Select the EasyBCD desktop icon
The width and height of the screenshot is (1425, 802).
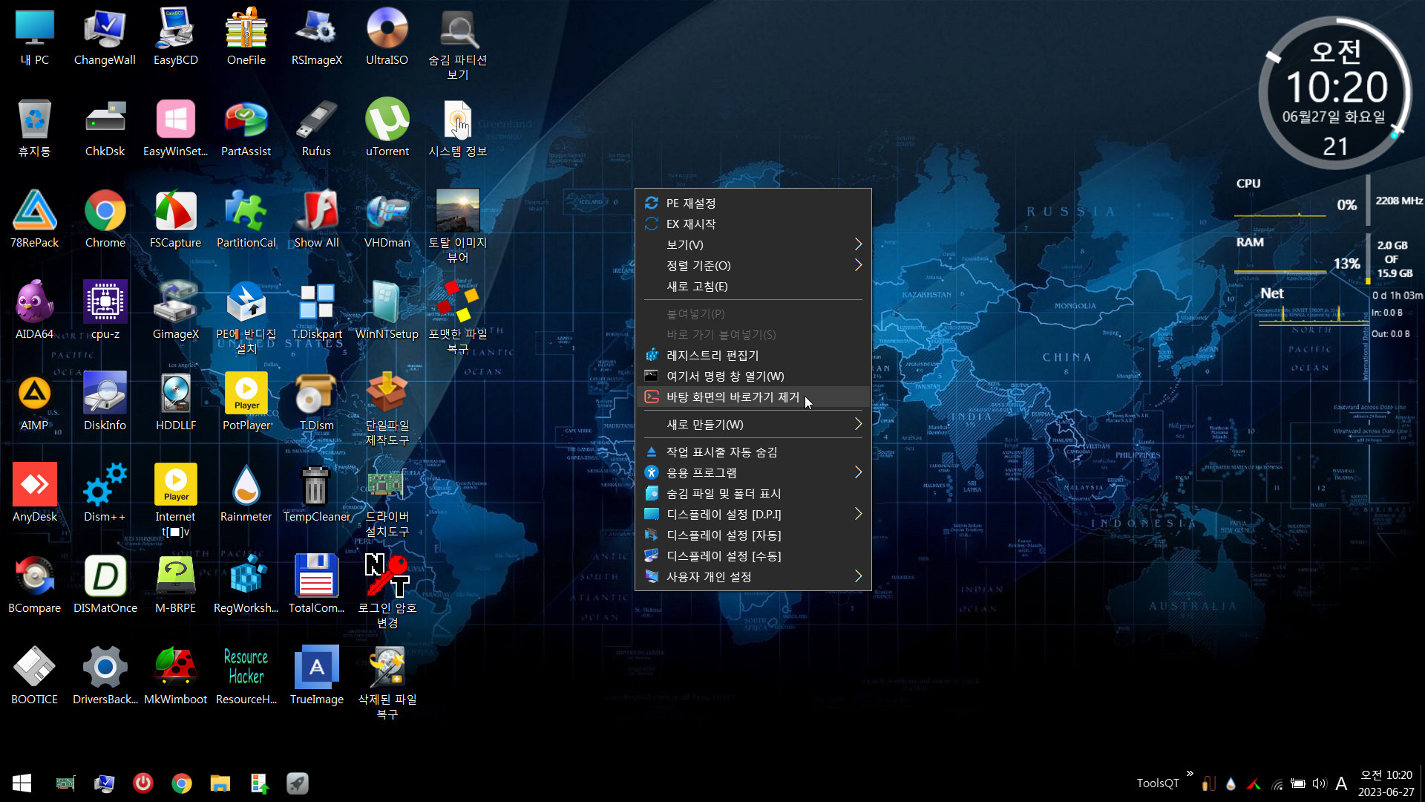click(x=176, y=37)
